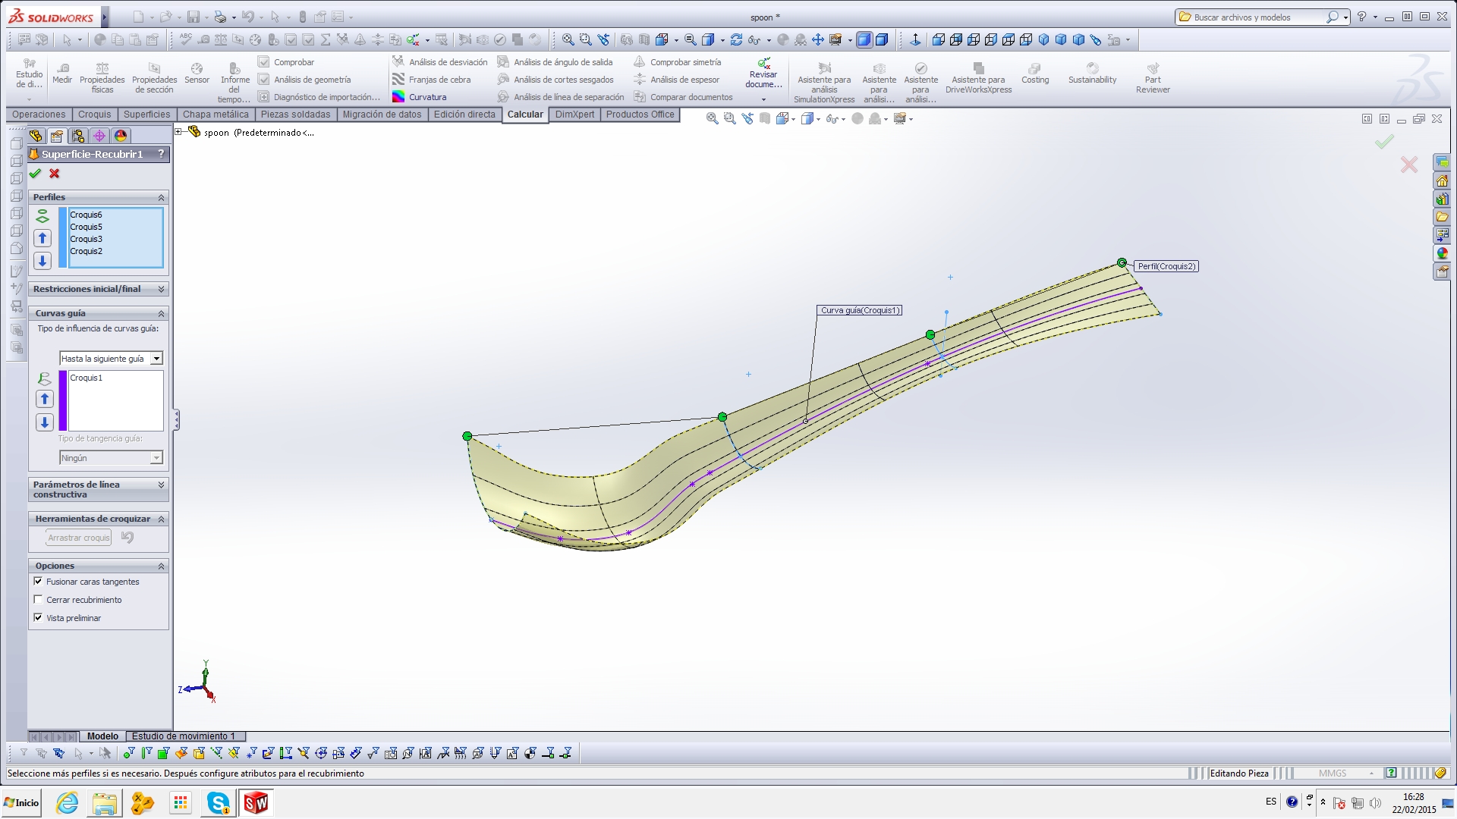Open the Croquis tab
The width and height of the screenshot is (1457, 819).
click(94, 115)
